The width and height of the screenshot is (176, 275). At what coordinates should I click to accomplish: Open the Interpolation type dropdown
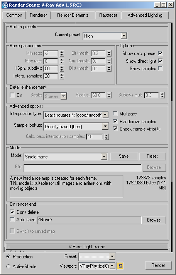pyautogui.click(x=76, y=115)
